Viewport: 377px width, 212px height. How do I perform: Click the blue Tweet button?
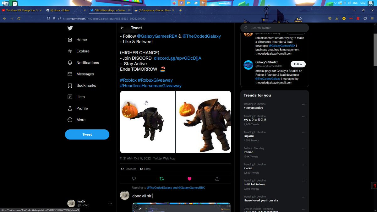(87, 134)
